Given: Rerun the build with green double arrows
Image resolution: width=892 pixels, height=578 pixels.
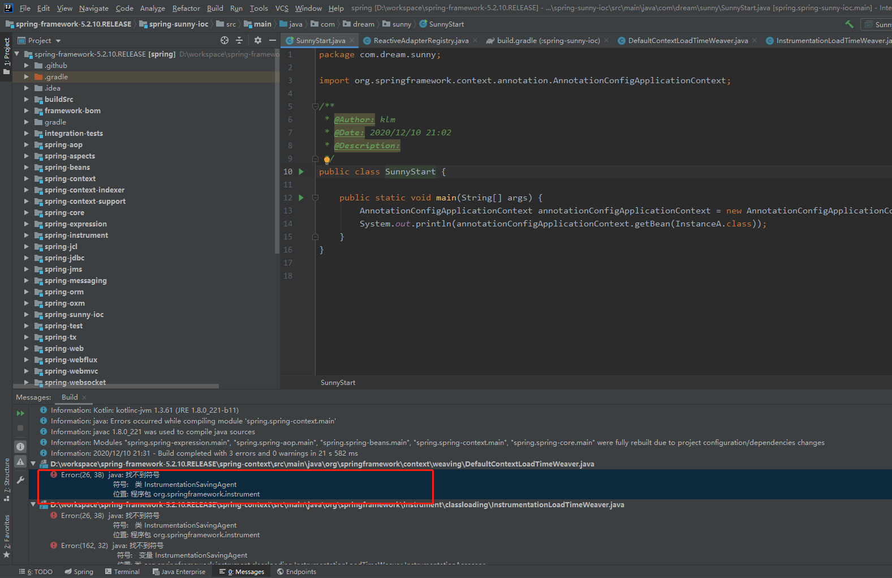Looking at the screenshot, I should point(20,413).
